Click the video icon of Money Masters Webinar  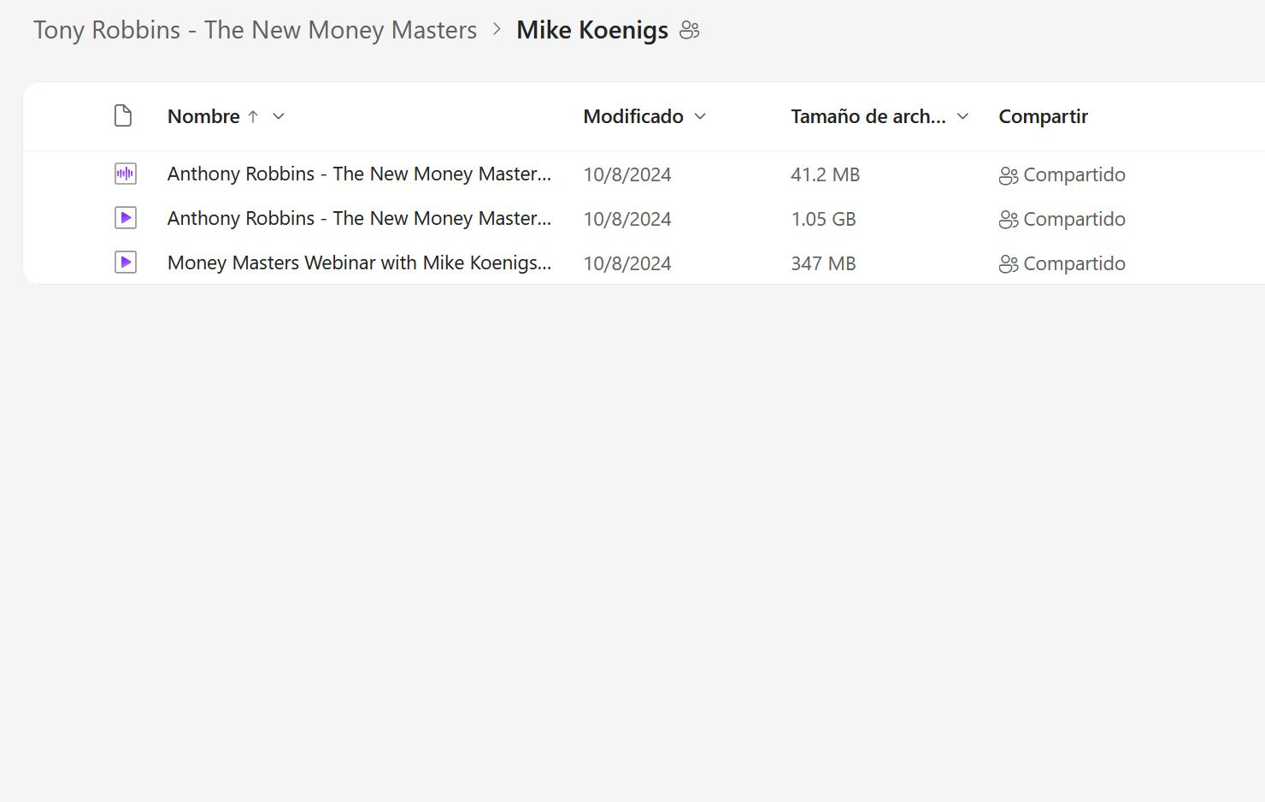coord(125,262)
